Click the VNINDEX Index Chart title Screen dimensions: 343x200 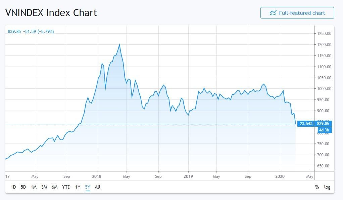51,13
